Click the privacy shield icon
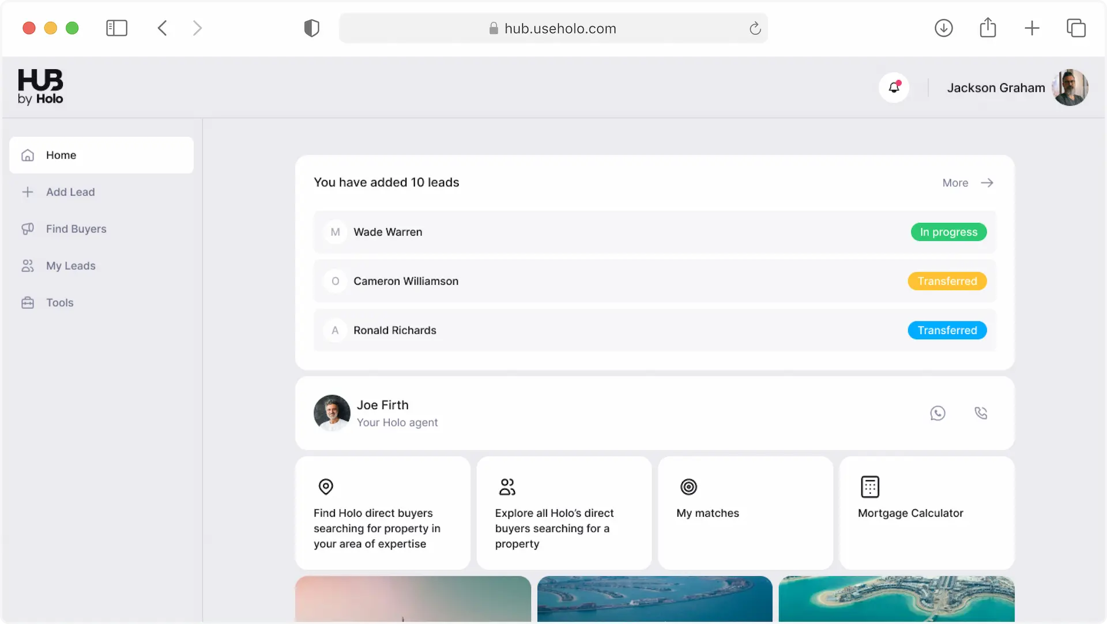 (x=311, y=28)
